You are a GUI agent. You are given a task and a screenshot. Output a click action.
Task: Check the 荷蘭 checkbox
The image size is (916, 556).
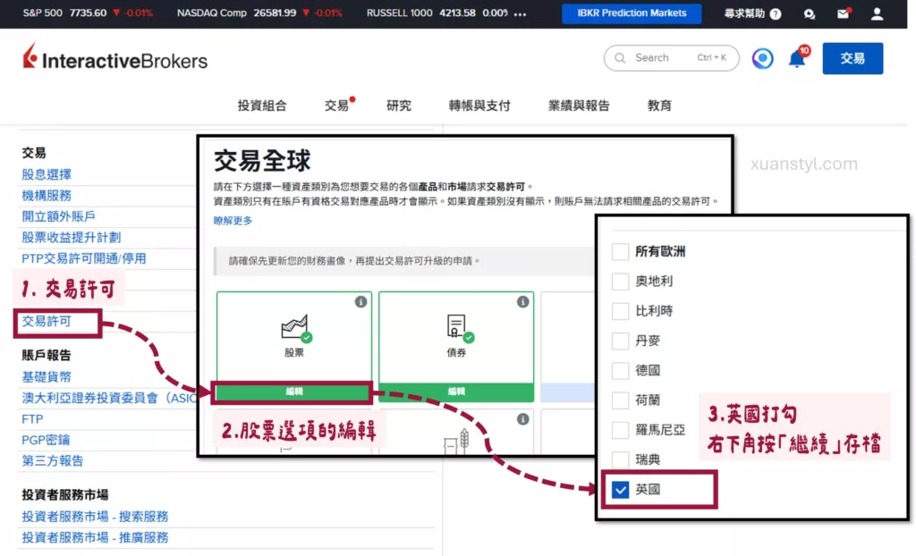pyautogui.click(x=620, y=400)
